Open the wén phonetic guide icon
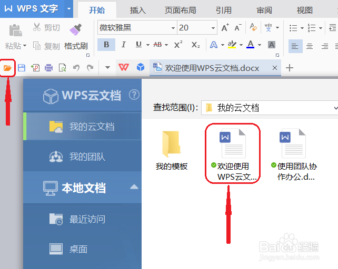 coord(268,27)
